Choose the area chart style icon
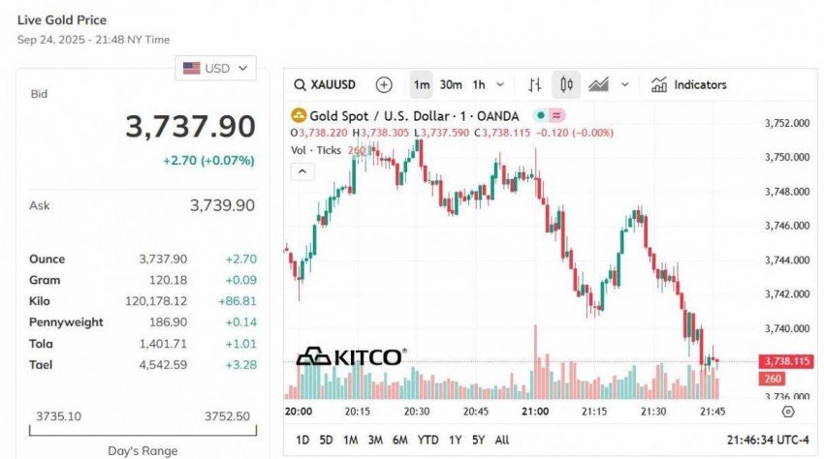Screen dimensions: 824x459 pyautogui.click(x=598, y=85)
